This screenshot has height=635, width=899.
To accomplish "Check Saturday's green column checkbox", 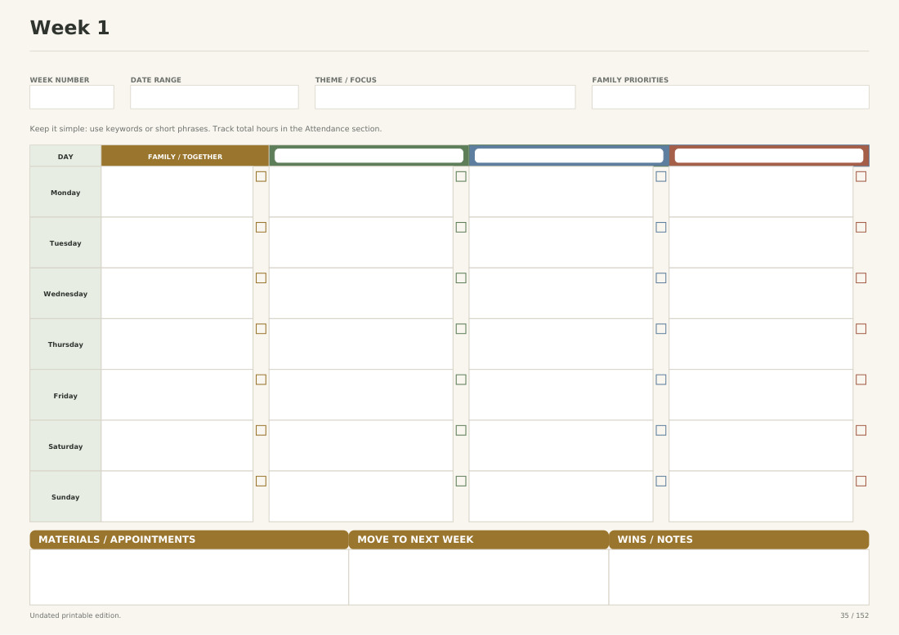I will pos(461,430).
